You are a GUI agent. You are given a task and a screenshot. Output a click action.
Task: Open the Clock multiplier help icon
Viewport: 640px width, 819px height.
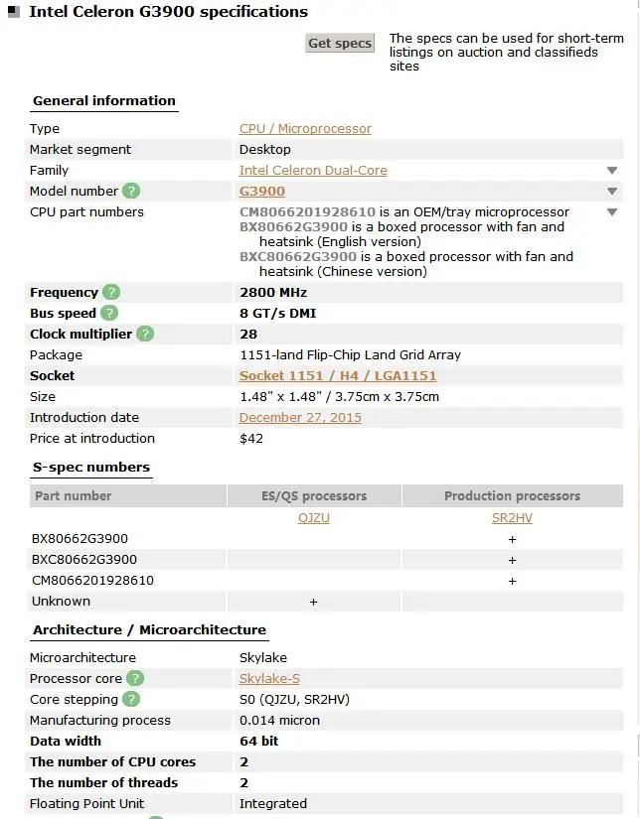click(x=145, y=334)
